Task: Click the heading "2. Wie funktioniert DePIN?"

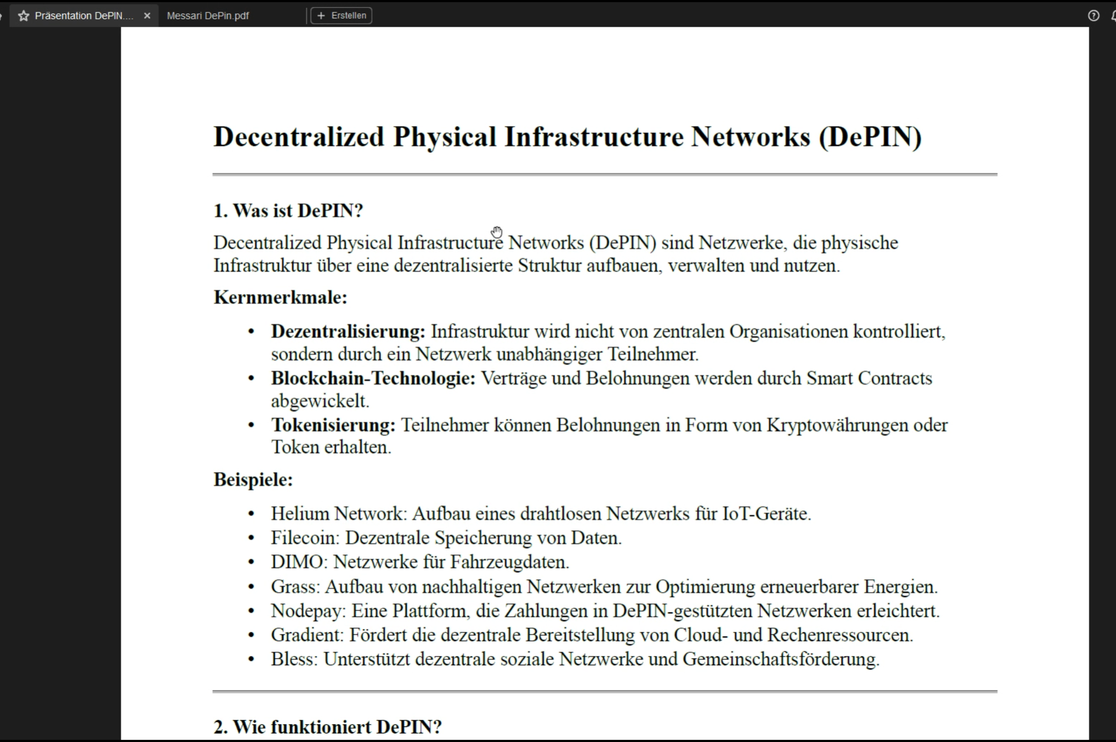Action: pos(327,727)
